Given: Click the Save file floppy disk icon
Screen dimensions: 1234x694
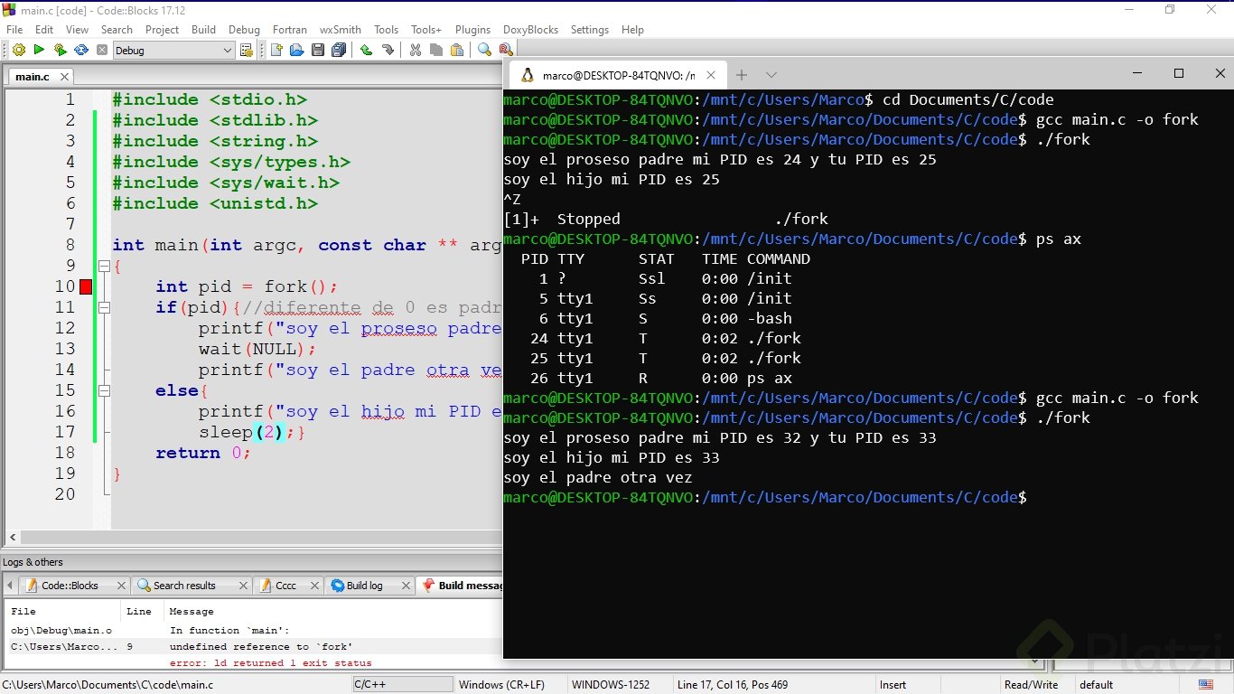Looking at the screenshot, I should (318, 51).
